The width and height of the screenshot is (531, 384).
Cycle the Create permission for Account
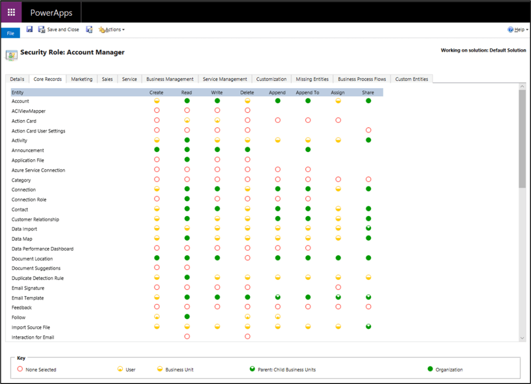pos(156,101)
